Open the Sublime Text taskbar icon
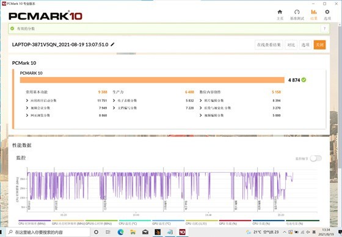This screenshot has height=237, width=342. [158, 232]
